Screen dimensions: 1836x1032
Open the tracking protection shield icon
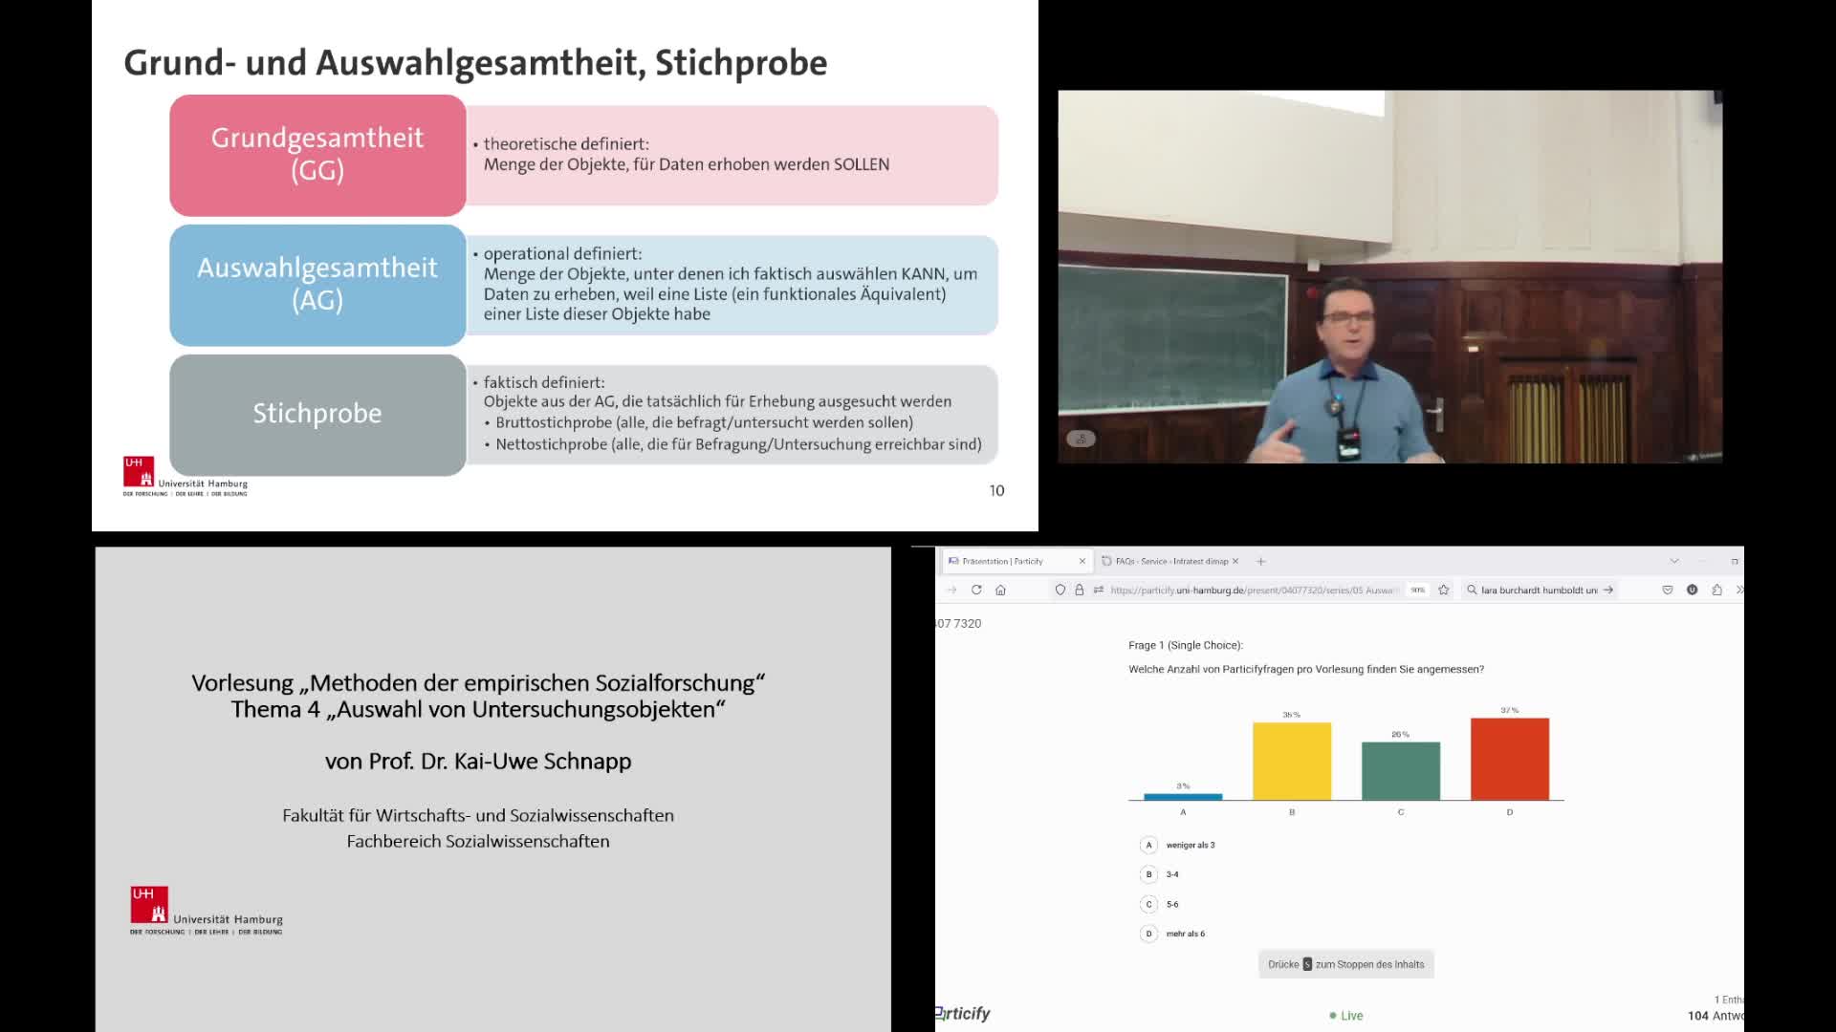coord(1060,590)
